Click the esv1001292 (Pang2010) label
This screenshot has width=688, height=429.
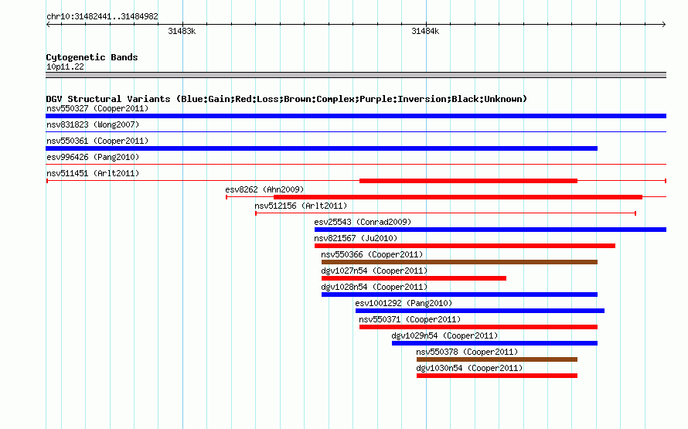(404, 303)
